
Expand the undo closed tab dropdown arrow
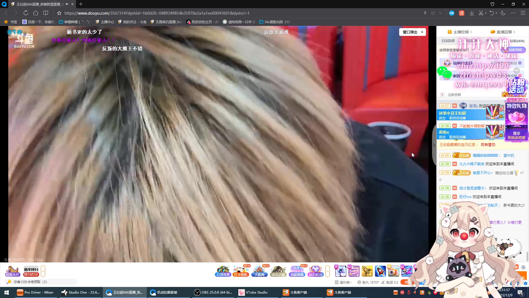tap(496, 13)
